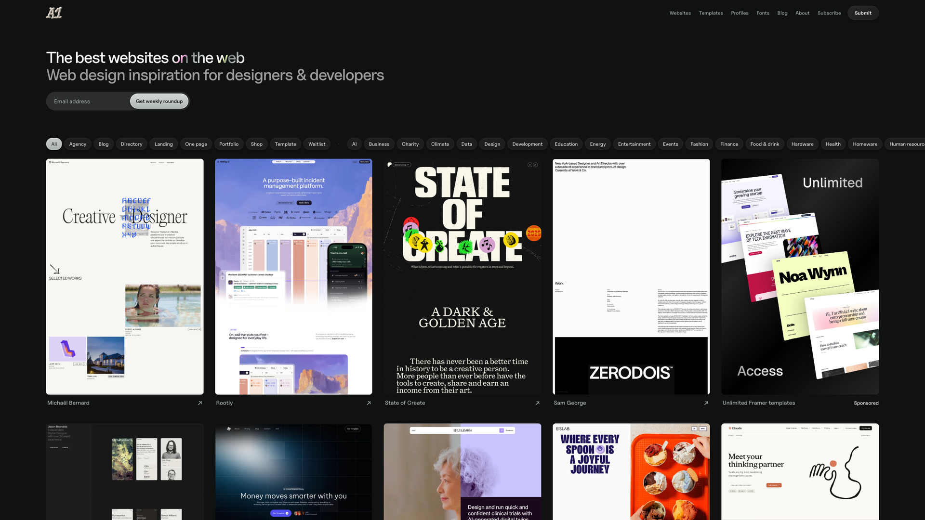The width and height of the screenshot is (925, 520).
Task: Expand the Introduction dropdown on State of Create
Action: point(401,165)
